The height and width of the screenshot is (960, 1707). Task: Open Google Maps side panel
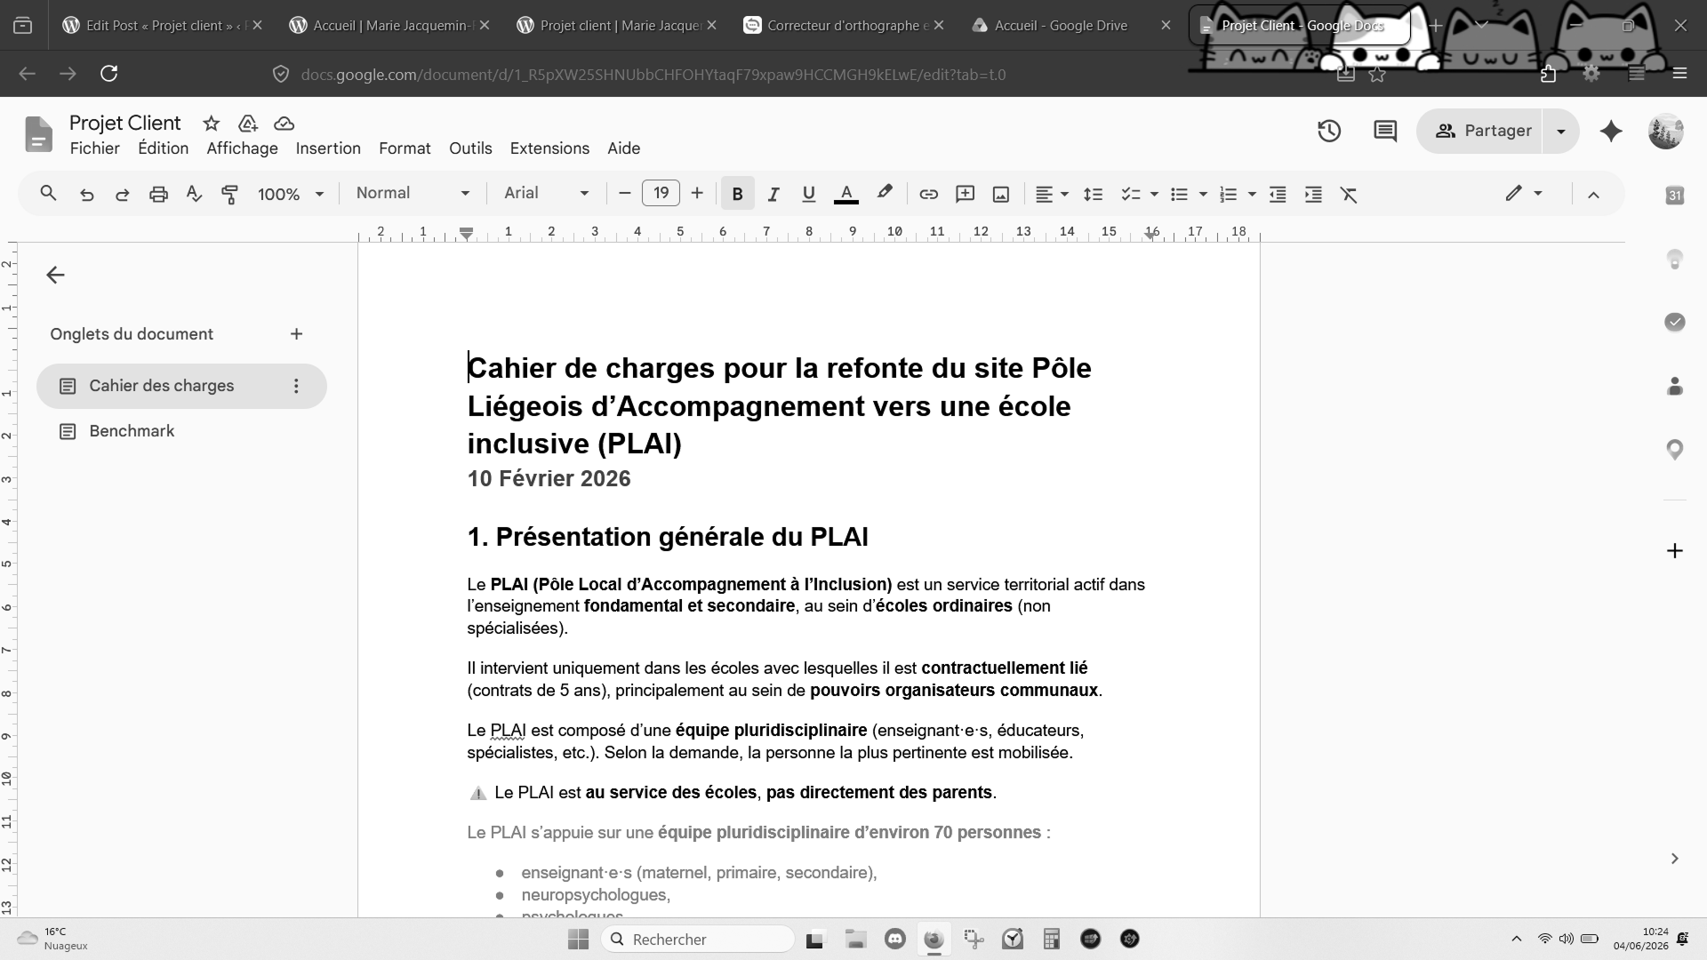(1675, 450)
